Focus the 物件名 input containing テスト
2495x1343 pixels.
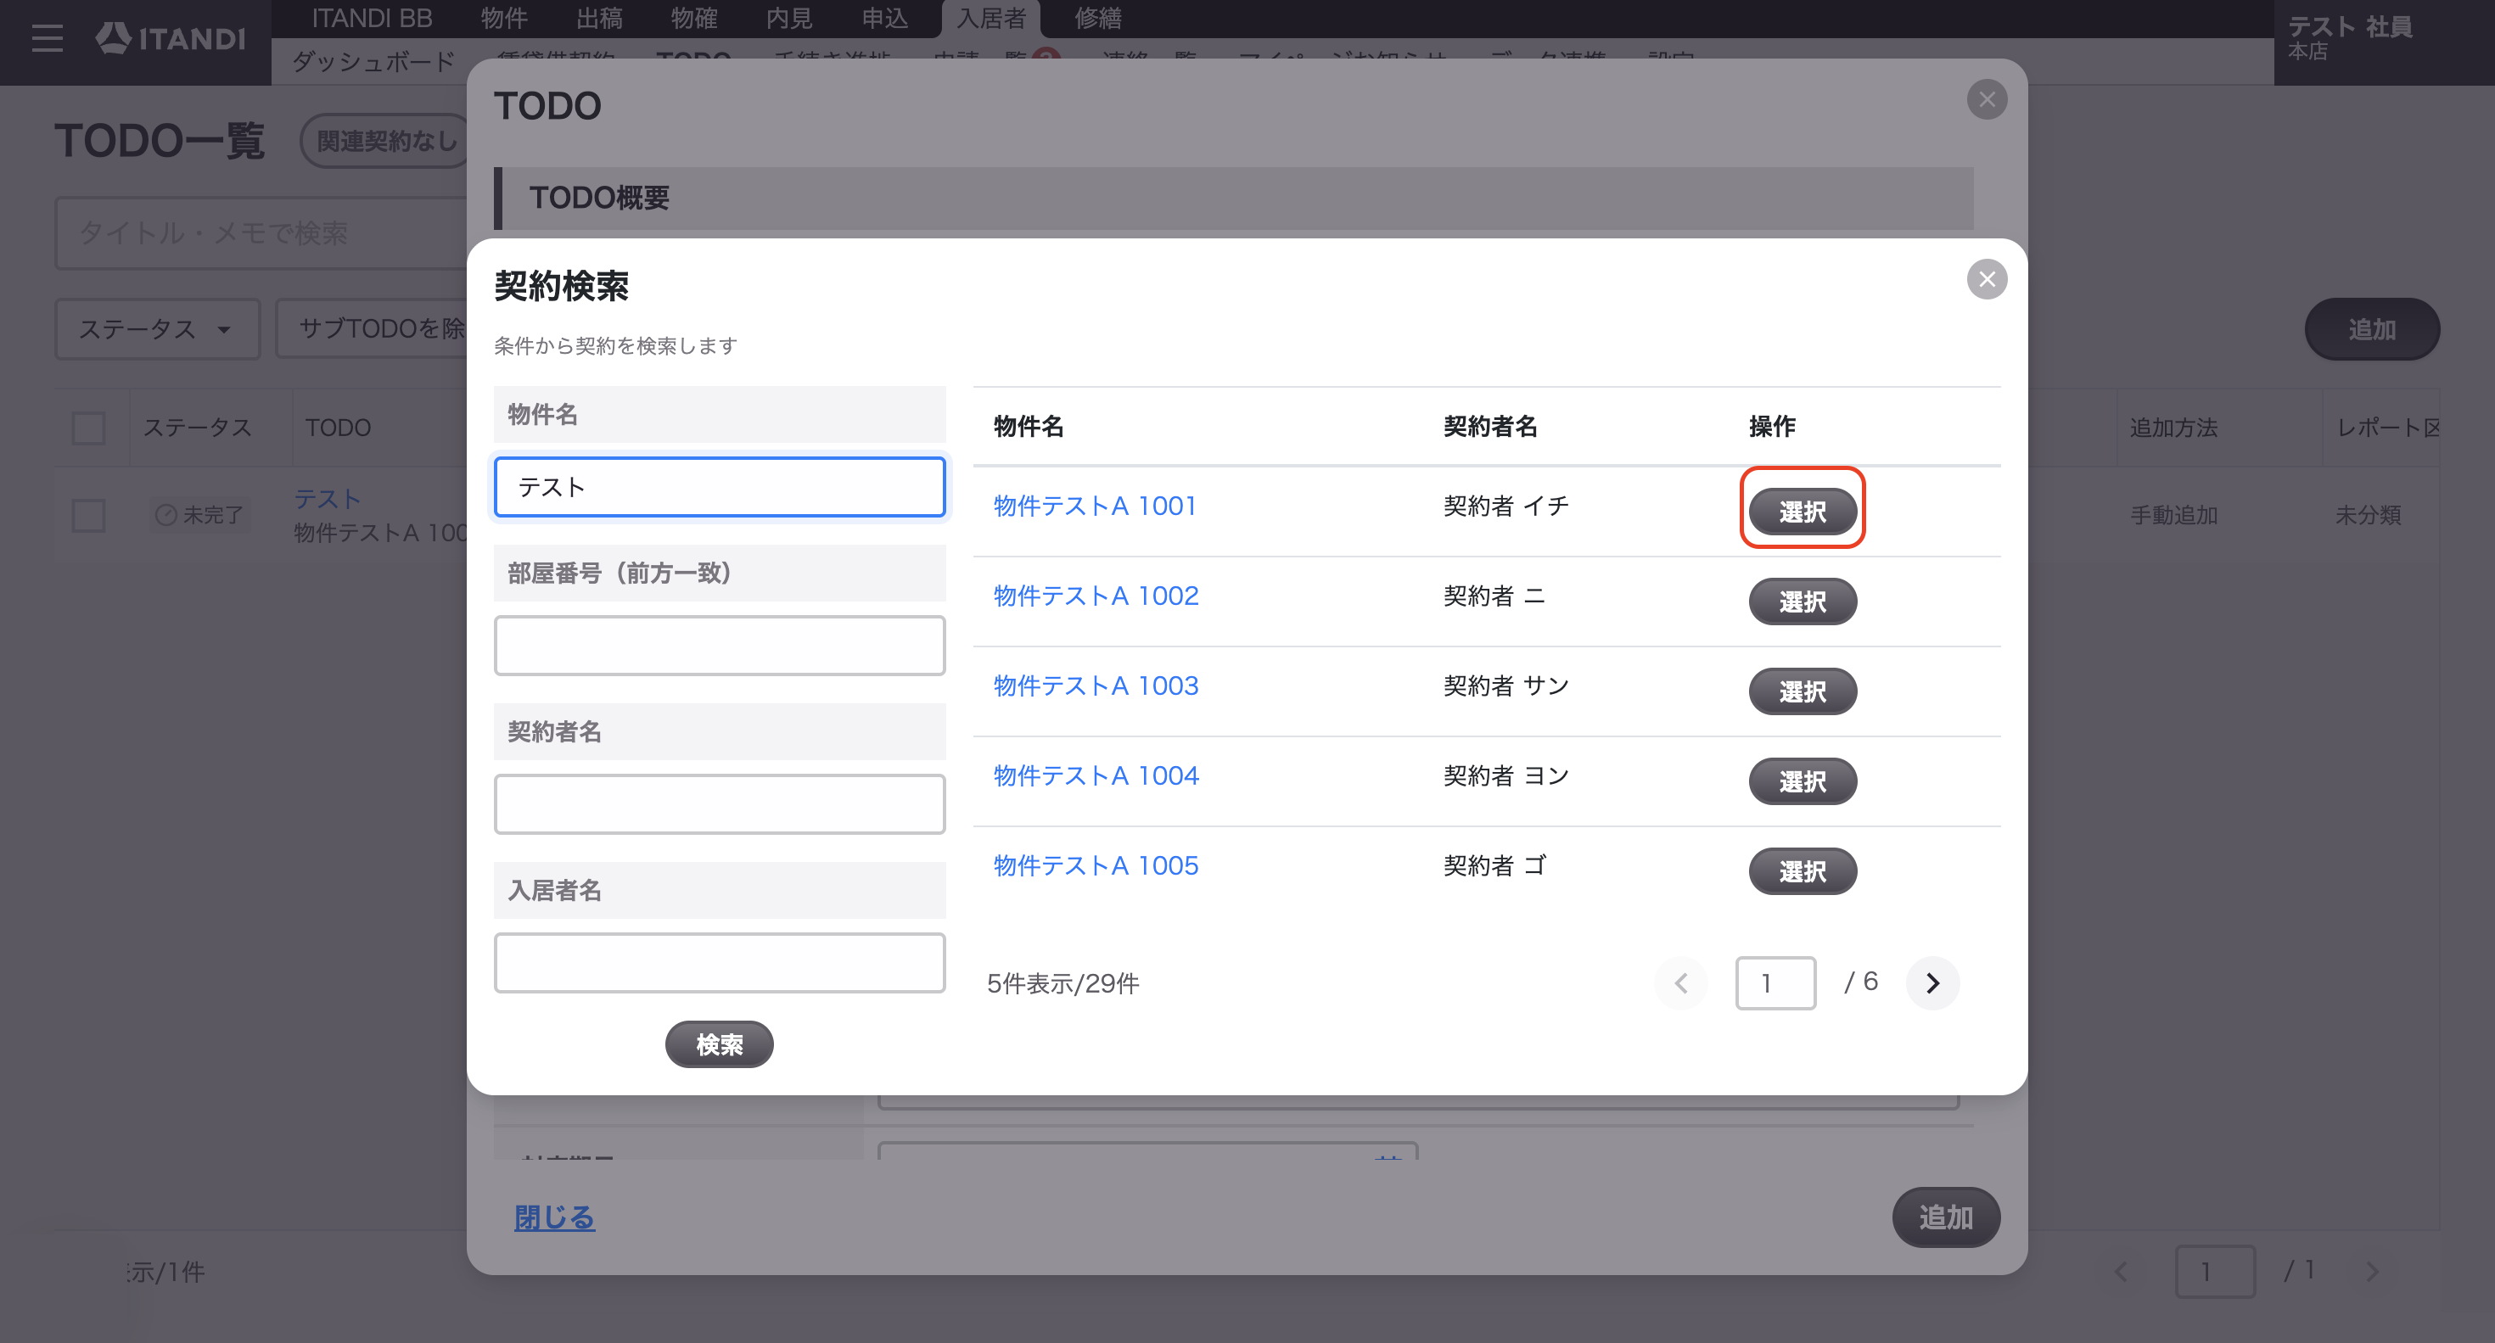(x=720, y=487)
